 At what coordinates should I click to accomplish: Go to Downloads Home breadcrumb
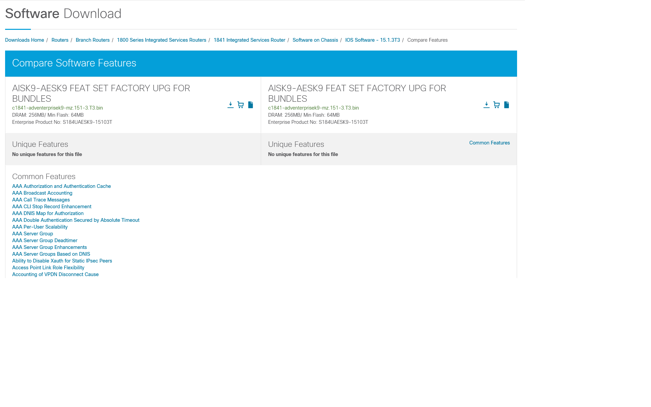coord(24,40)
